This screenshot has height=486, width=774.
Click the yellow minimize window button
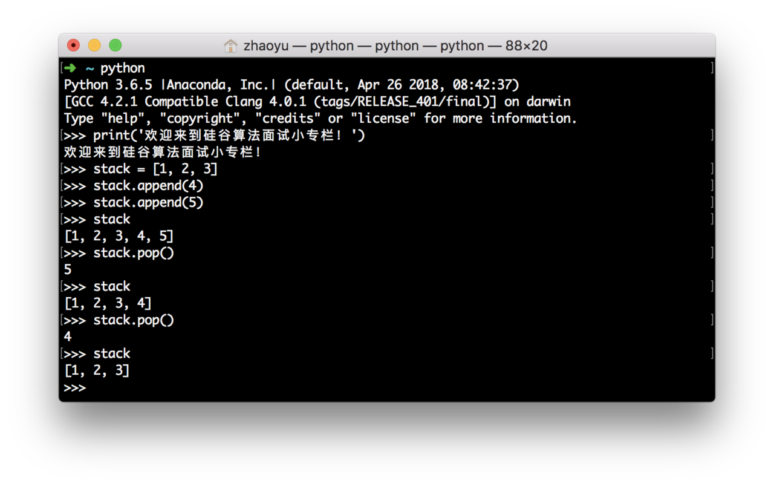[x=94, y=45]
